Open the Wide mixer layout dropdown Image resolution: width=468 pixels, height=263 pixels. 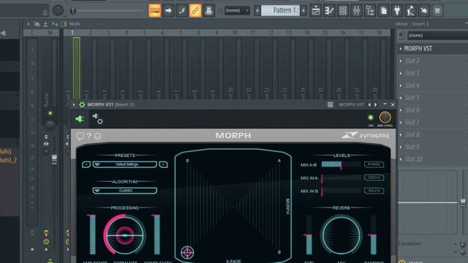[75, 24]
